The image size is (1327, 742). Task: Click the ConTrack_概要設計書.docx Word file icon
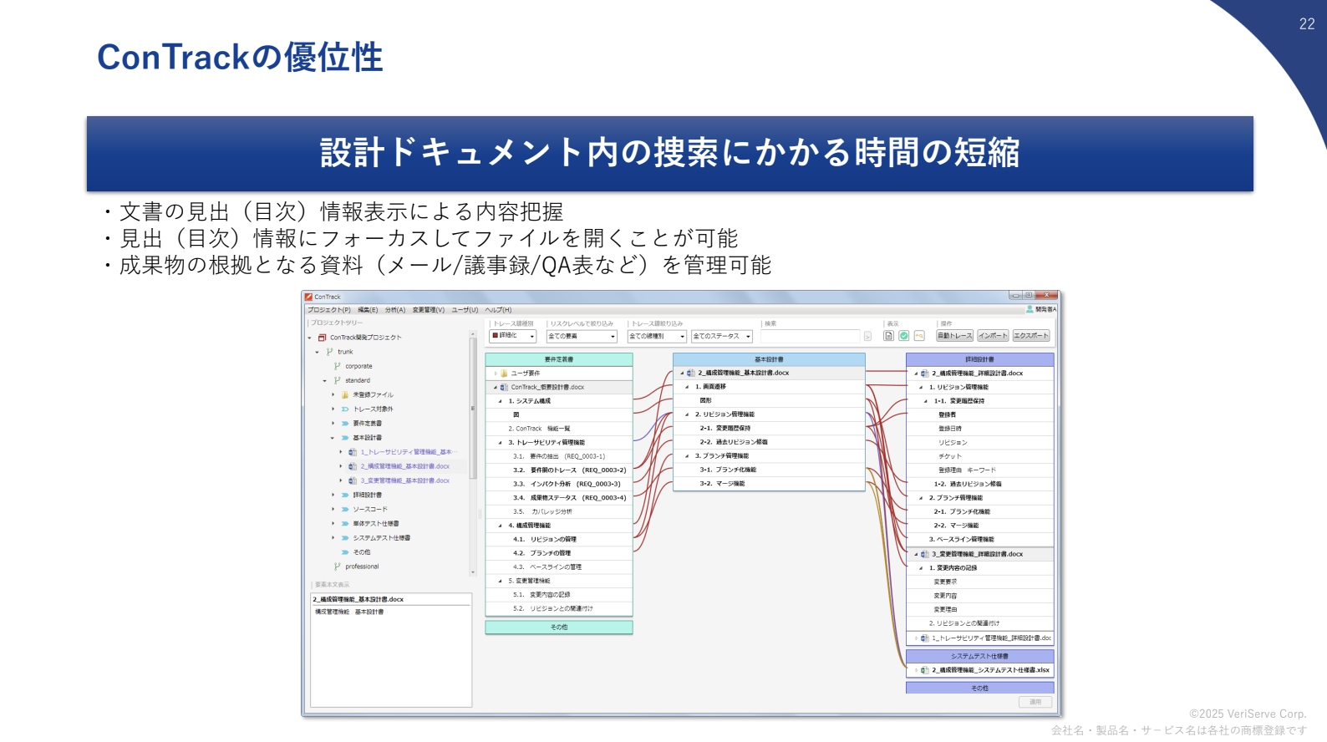click(x=504, y=388)
